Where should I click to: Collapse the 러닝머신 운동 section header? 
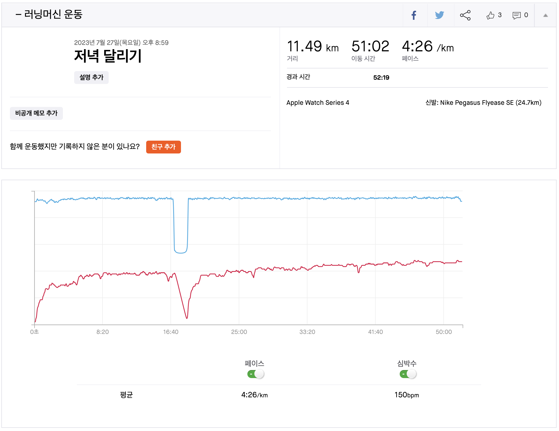click(49, 14)
